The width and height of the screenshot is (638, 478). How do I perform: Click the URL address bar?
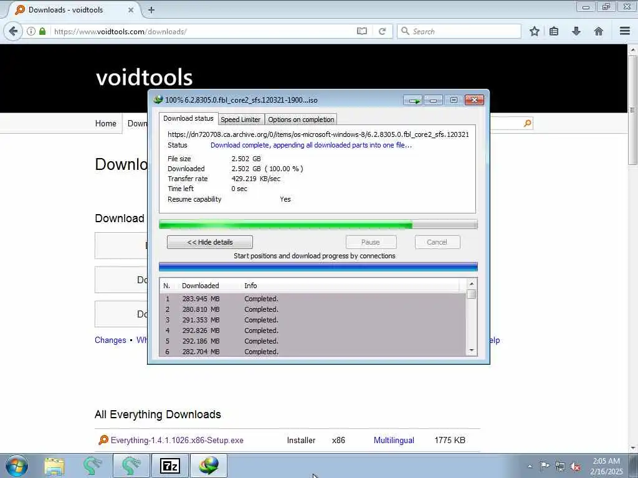pyautogui.click(x=204, y=31)
